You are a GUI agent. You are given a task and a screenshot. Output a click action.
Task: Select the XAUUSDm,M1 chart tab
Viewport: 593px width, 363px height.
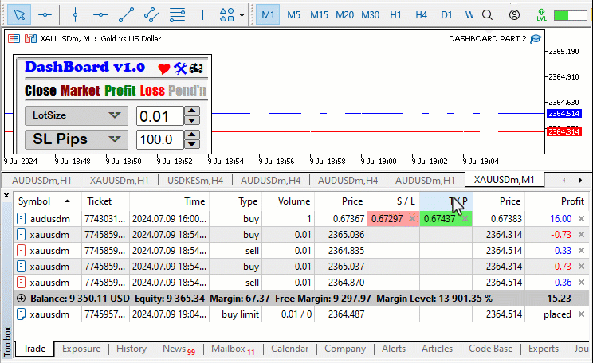[x=504, y=180]
